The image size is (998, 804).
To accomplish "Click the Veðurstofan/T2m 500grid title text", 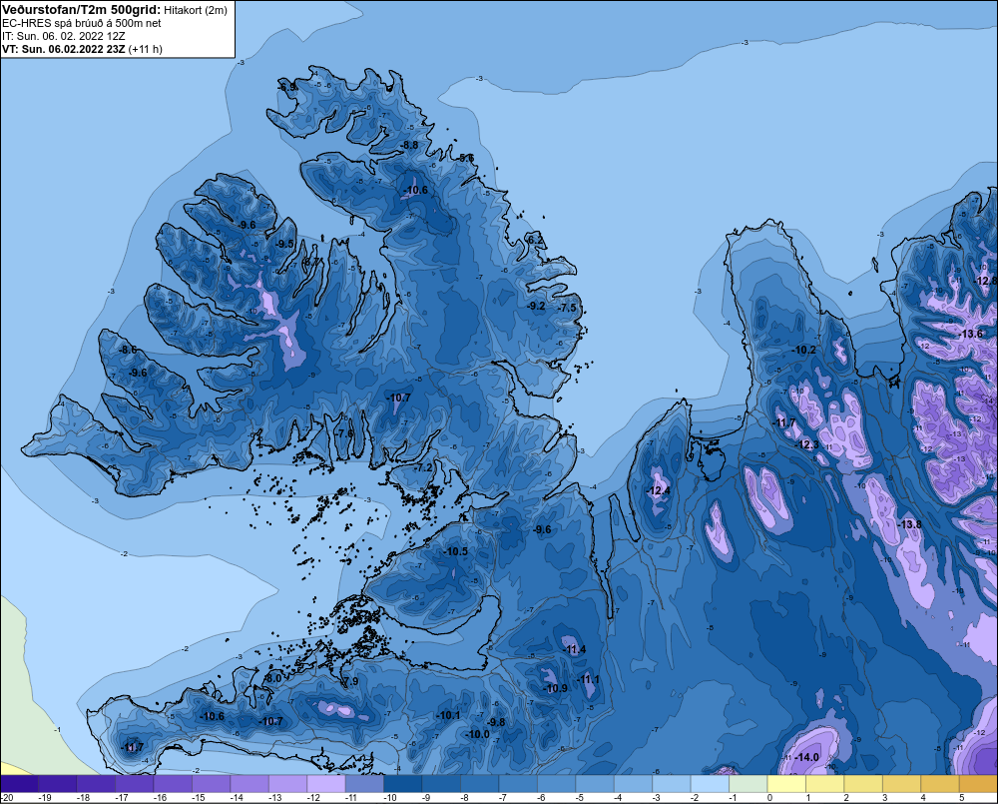I will point(82,10).
